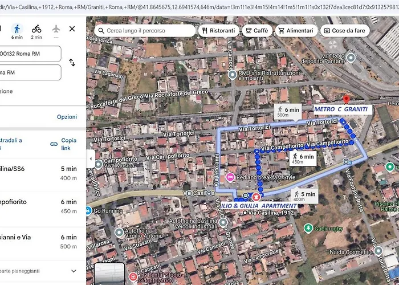399x285 pixels.
Task: Swap origin and destination arrows
Action: tap(72, 62)
